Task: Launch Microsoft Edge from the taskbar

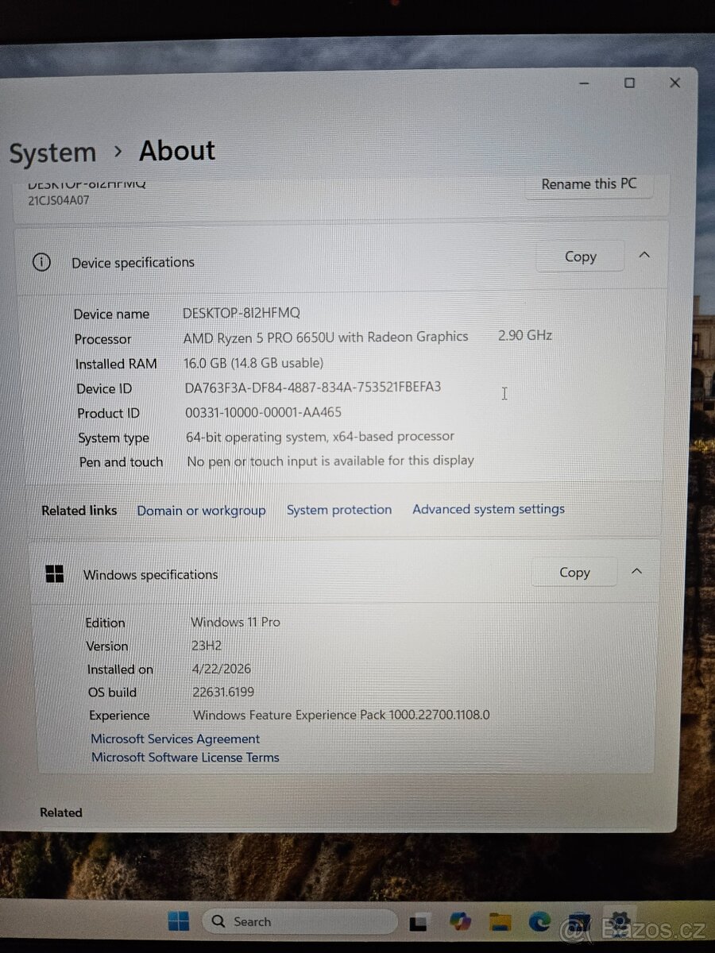Action: tap(541, 921)
